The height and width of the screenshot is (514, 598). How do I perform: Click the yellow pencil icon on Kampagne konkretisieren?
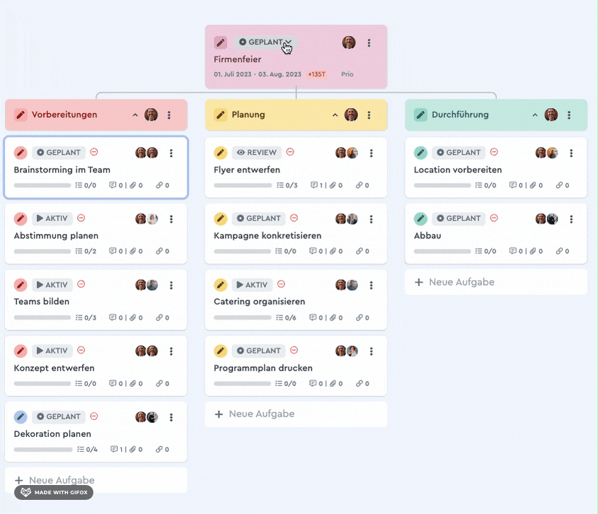click(220, 218)
